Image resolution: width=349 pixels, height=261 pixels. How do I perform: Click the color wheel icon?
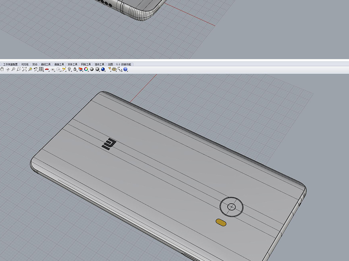[x=86, y=69]
